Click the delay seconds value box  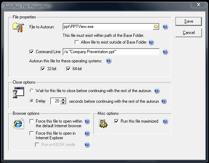click(56, 101)
